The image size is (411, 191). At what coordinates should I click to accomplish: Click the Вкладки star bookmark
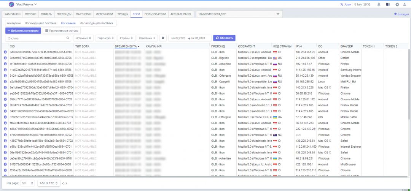[401, 14]
